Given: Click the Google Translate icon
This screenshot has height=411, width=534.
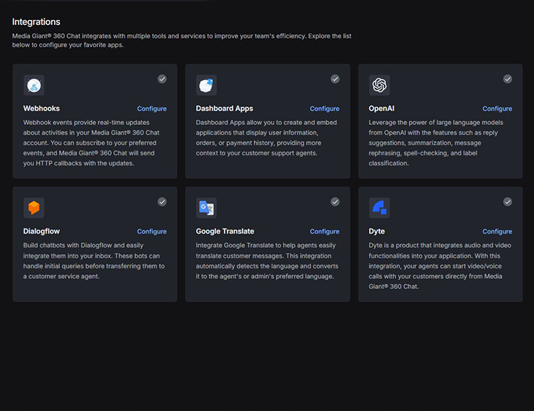Looking at the screenshot, I should (206, 208).
